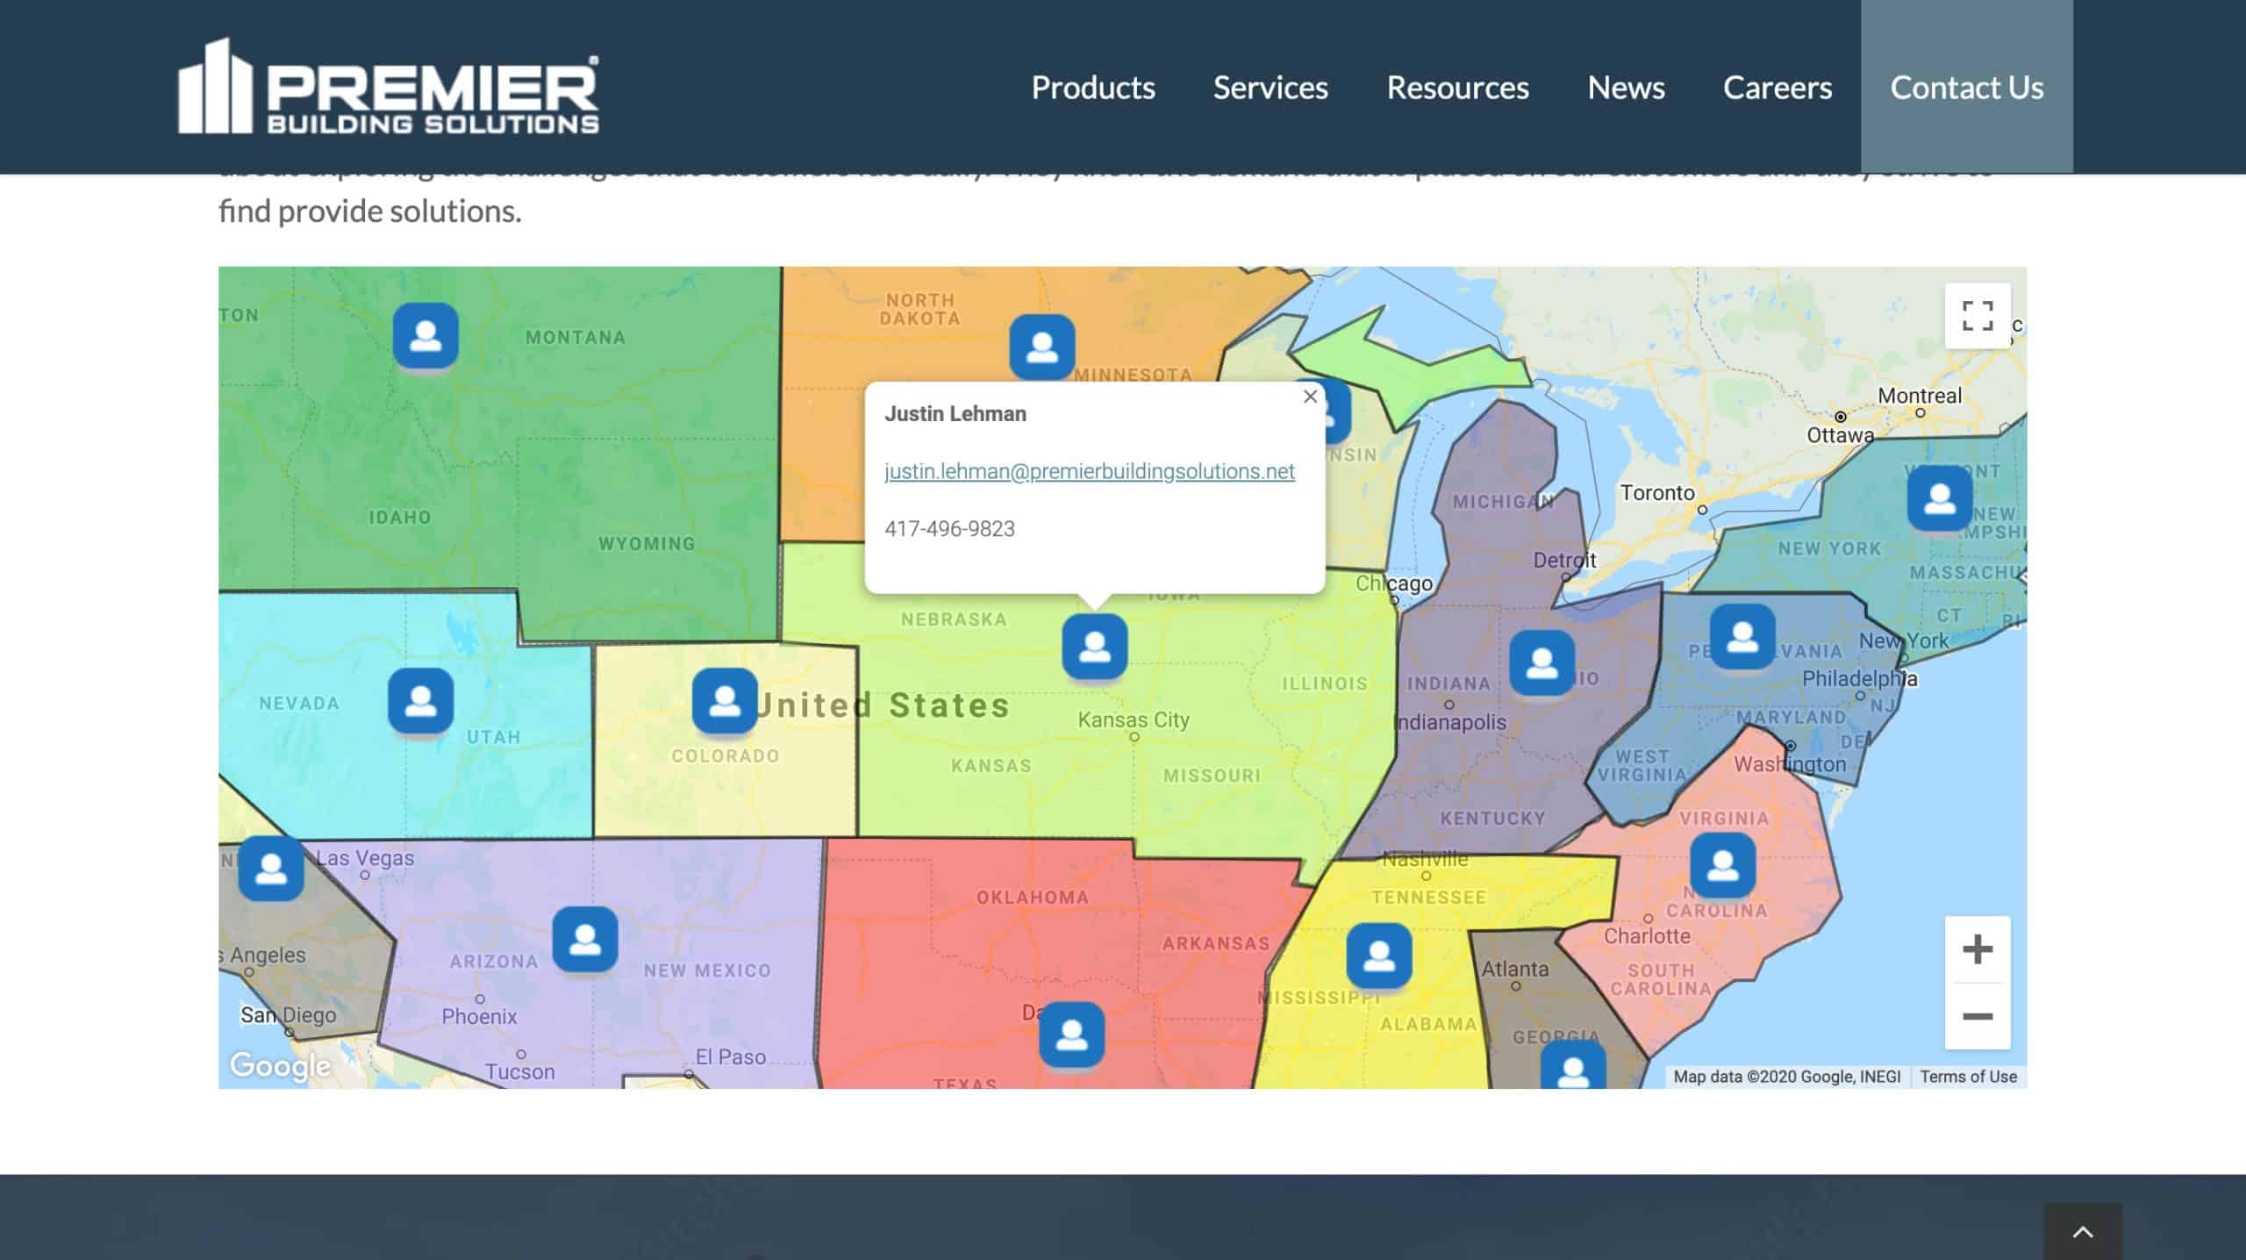Viewport: 2246px width, 1260px height.
Task: Click the scroll-to-top arrow button
Action: coord(2082,1232)
